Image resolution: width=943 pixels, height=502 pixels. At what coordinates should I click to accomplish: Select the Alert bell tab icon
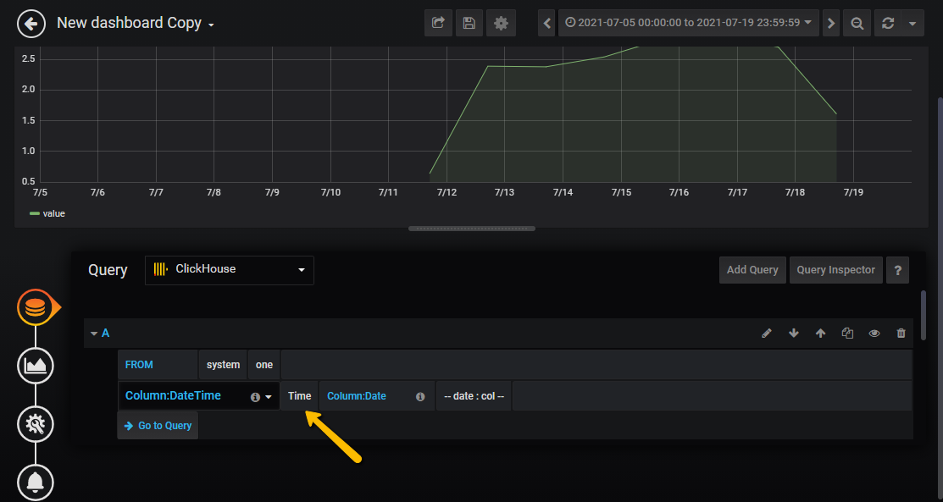[36, 483]
